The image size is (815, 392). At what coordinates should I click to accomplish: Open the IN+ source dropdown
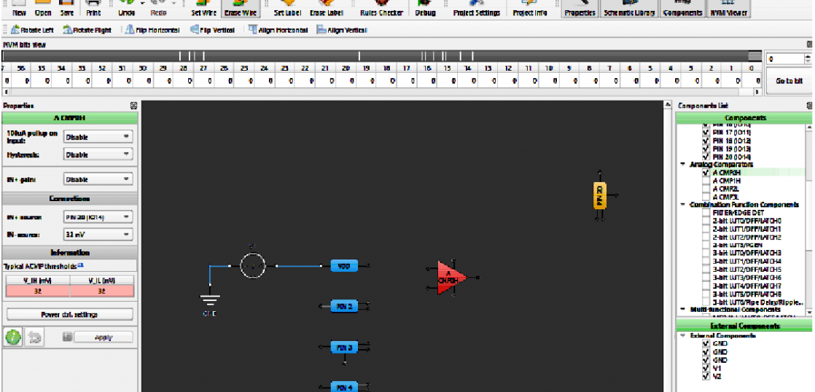click(x=98, y=217)
